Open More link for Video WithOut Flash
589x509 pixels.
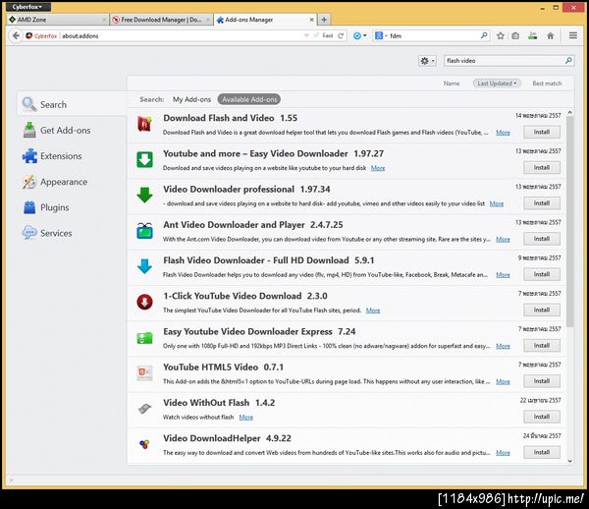pos(246,417)
